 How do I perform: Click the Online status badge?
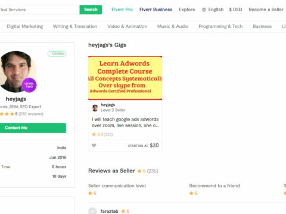click(x=57, y=53)
